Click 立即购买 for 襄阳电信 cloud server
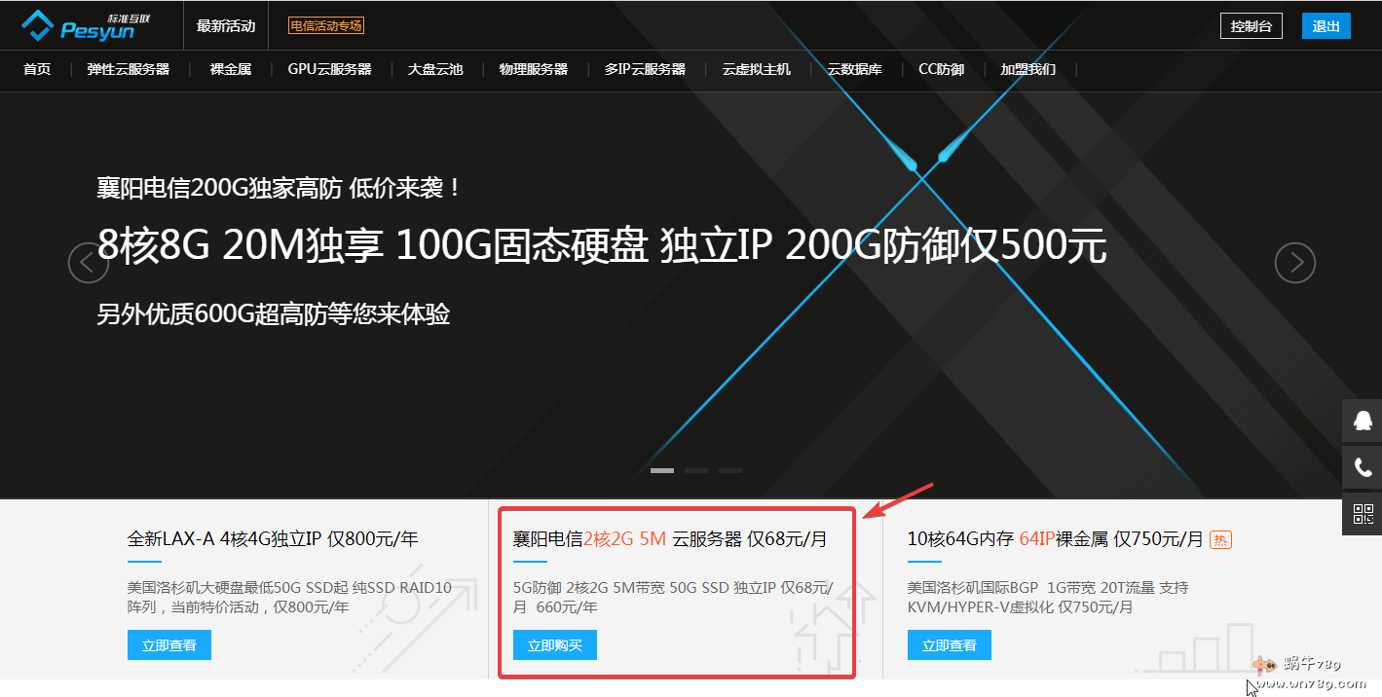 click(555, 645)
